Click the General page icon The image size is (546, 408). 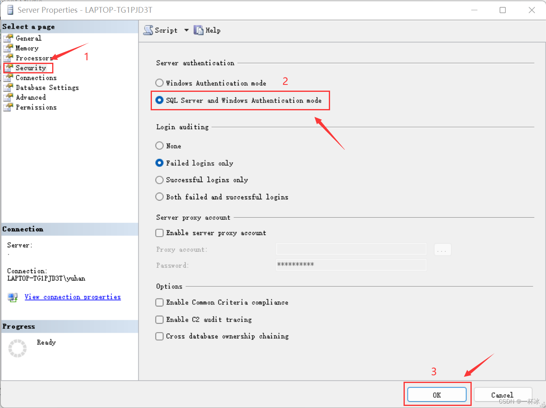click(8, 38)
